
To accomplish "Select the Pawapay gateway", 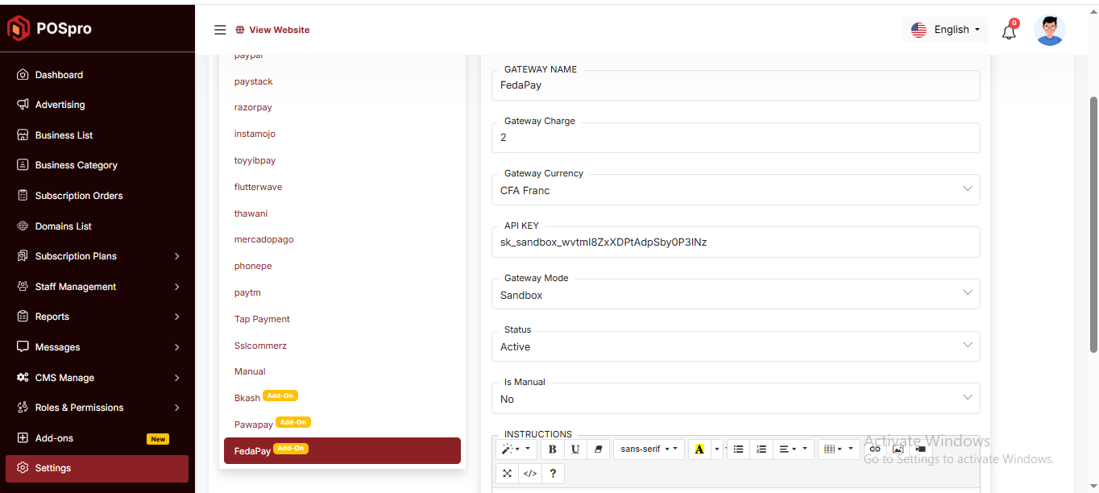I will [253, 425].
